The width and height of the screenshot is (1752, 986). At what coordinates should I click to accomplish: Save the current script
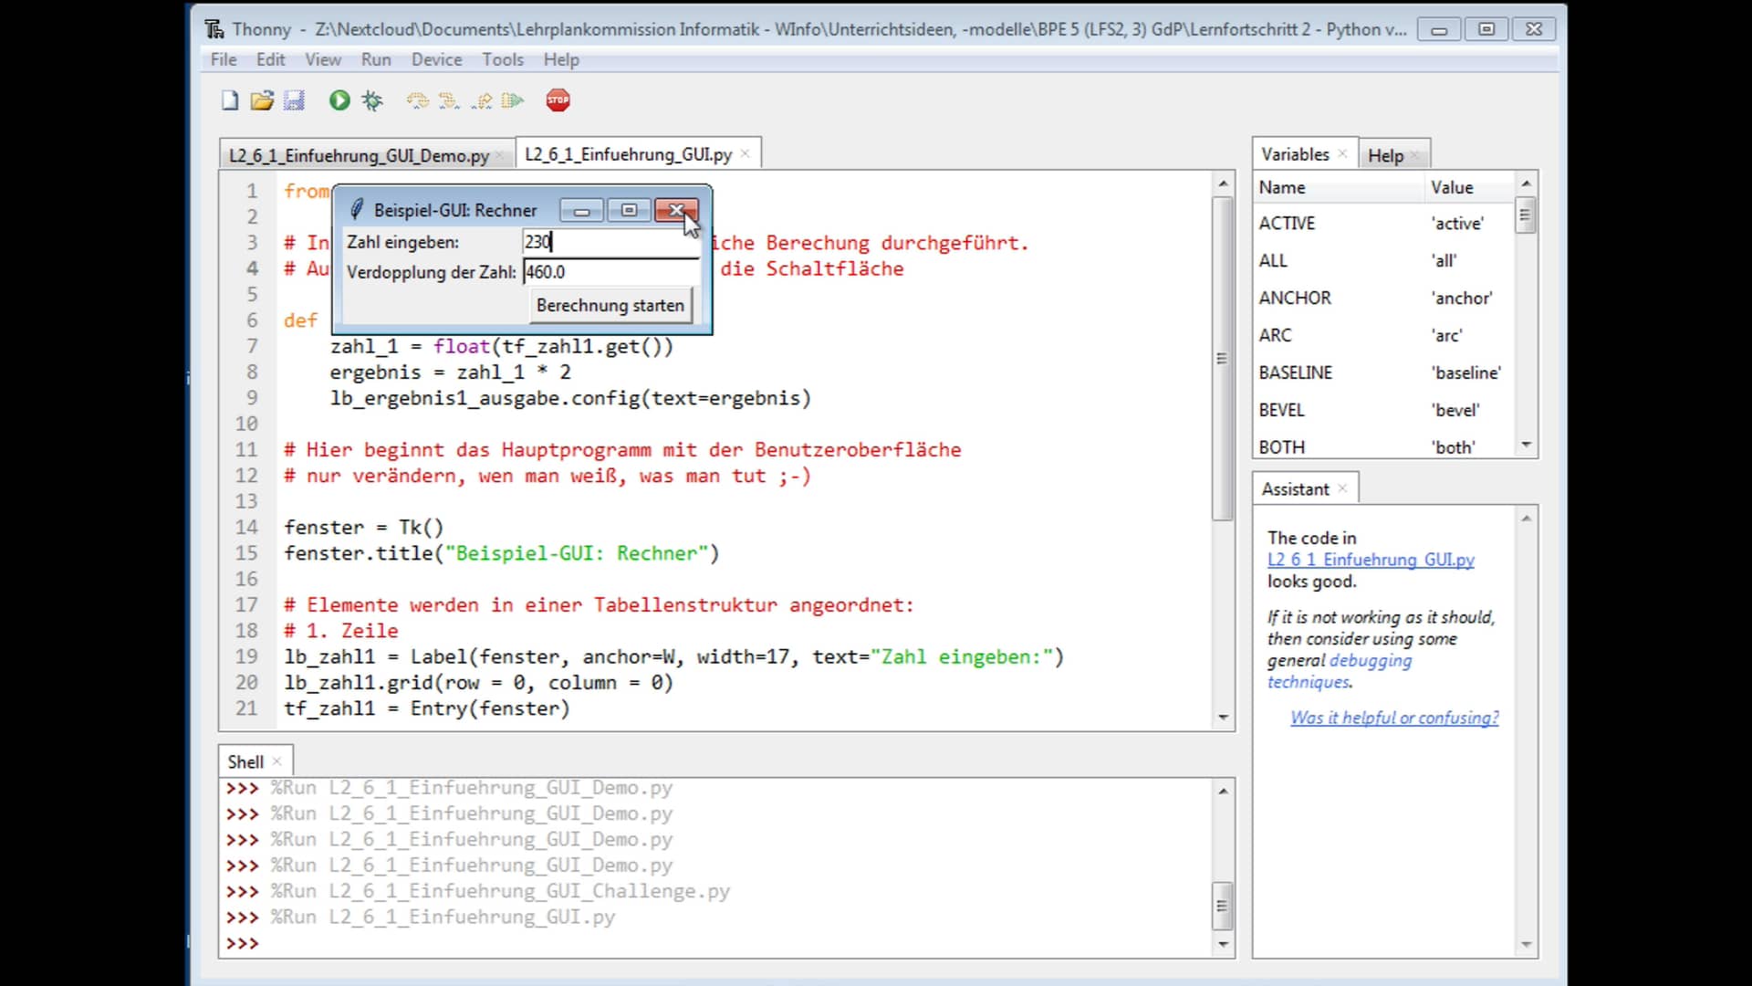(293, 100)
